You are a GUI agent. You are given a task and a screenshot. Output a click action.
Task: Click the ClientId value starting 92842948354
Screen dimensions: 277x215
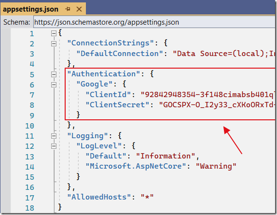208,95
